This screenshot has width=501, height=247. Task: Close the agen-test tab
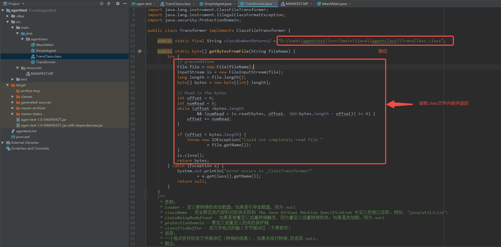[x=155, y=4]
